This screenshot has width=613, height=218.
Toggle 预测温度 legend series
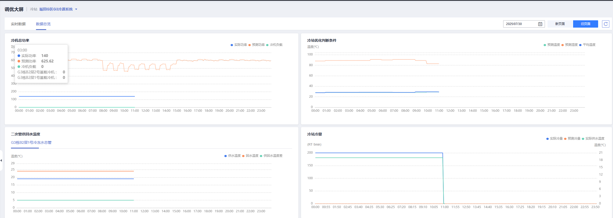552,45
